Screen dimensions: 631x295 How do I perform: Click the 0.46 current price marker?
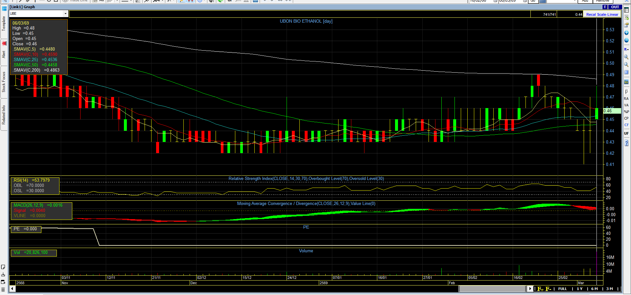point(612,111)
